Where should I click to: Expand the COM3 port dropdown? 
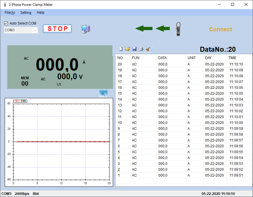pos(35,30)
